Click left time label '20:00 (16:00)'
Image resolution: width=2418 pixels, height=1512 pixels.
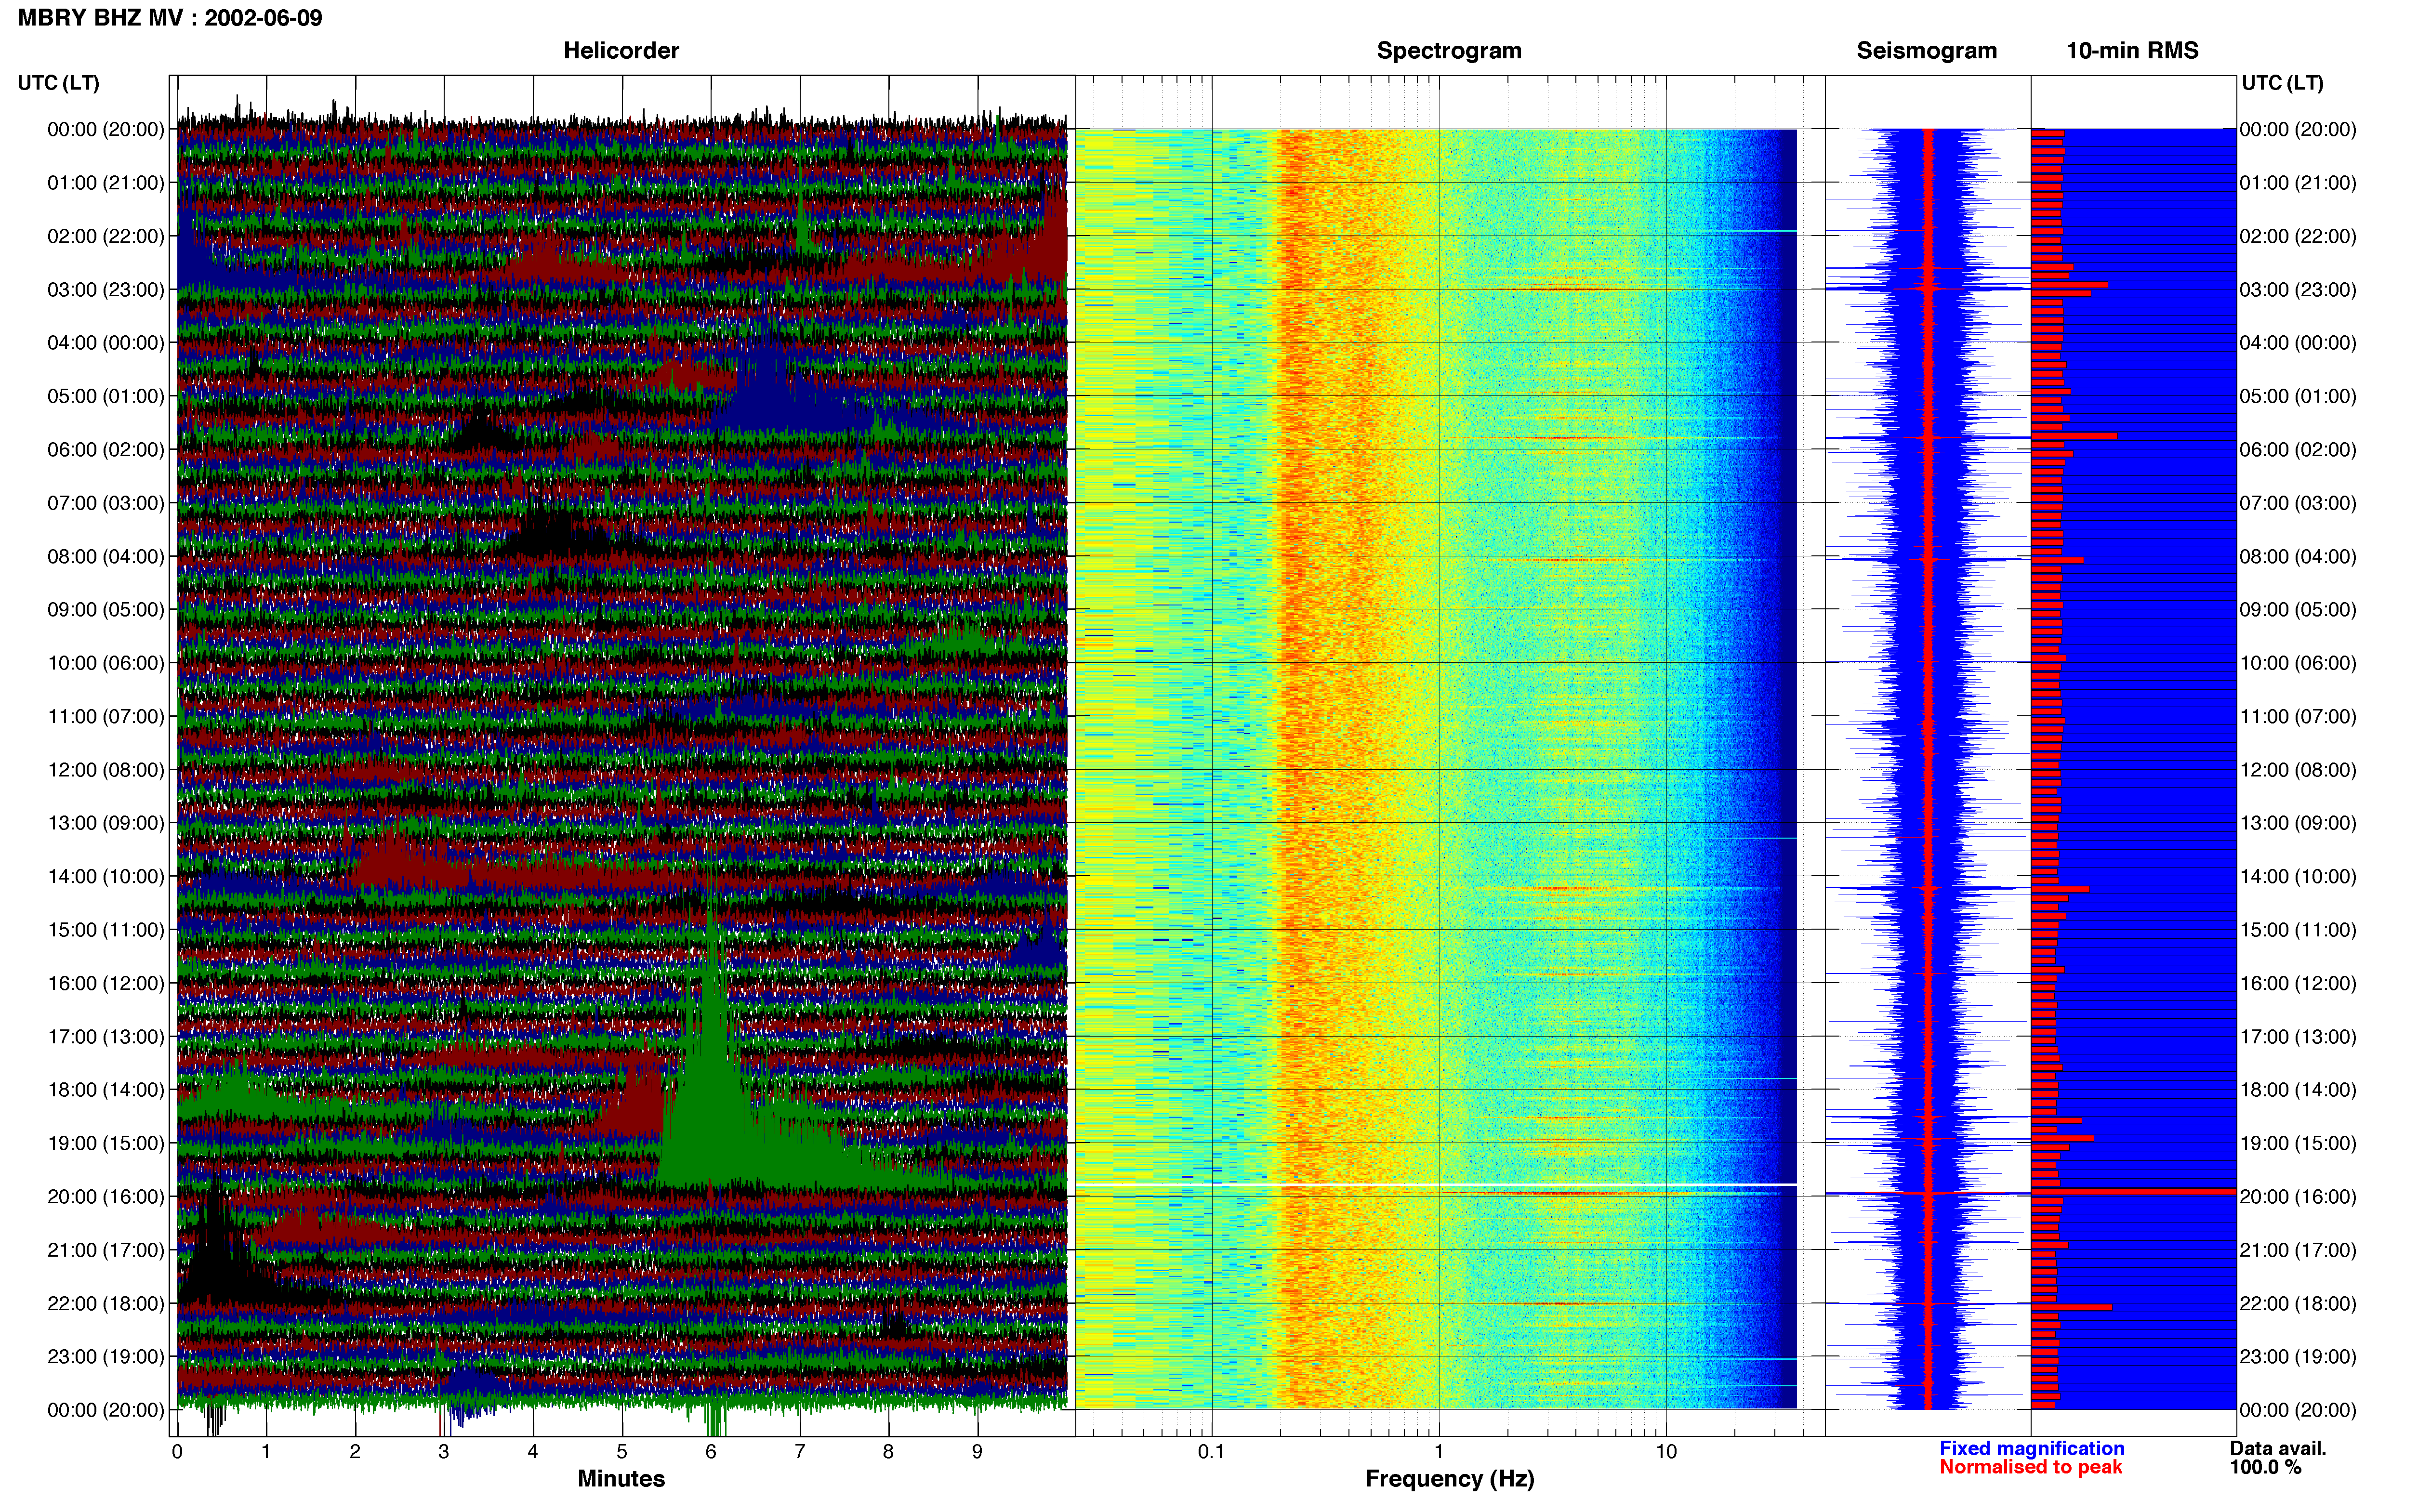coord(106,1196)
